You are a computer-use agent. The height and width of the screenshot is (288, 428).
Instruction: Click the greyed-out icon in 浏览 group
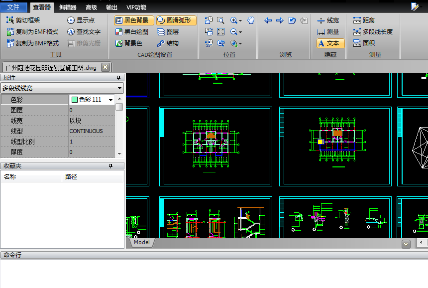(304, 20)
